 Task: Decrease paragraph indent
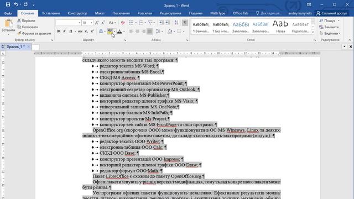coord(162,23)
